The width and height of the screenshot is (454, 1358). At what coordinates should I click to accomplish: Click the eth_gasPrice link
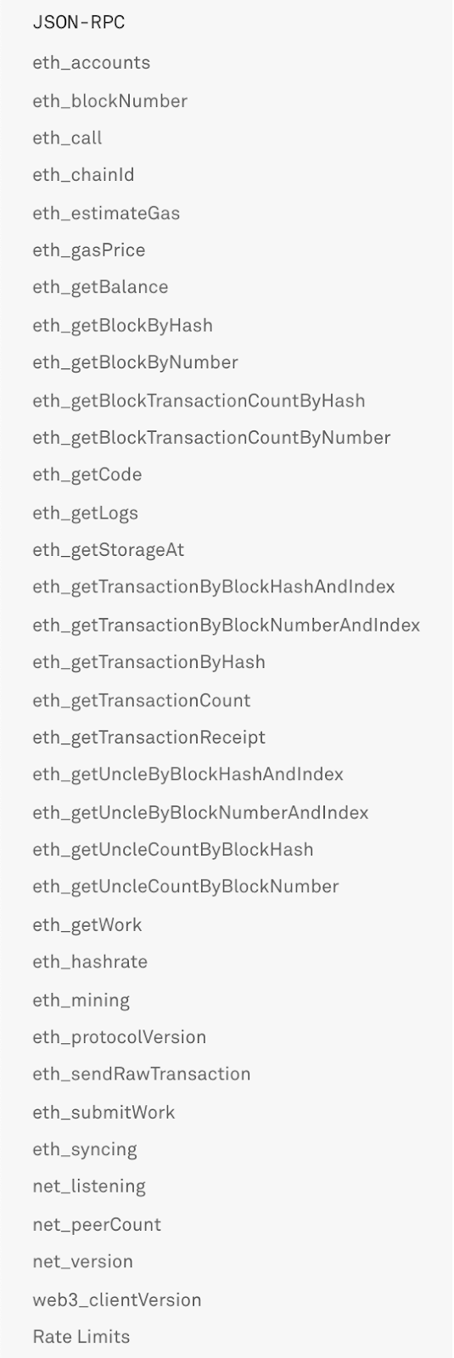point(89,250)
